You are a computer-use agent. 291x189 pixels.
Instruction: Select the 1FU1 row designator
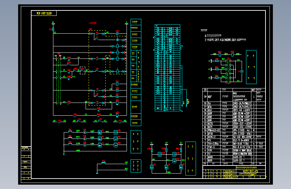[x=210, y=134]
